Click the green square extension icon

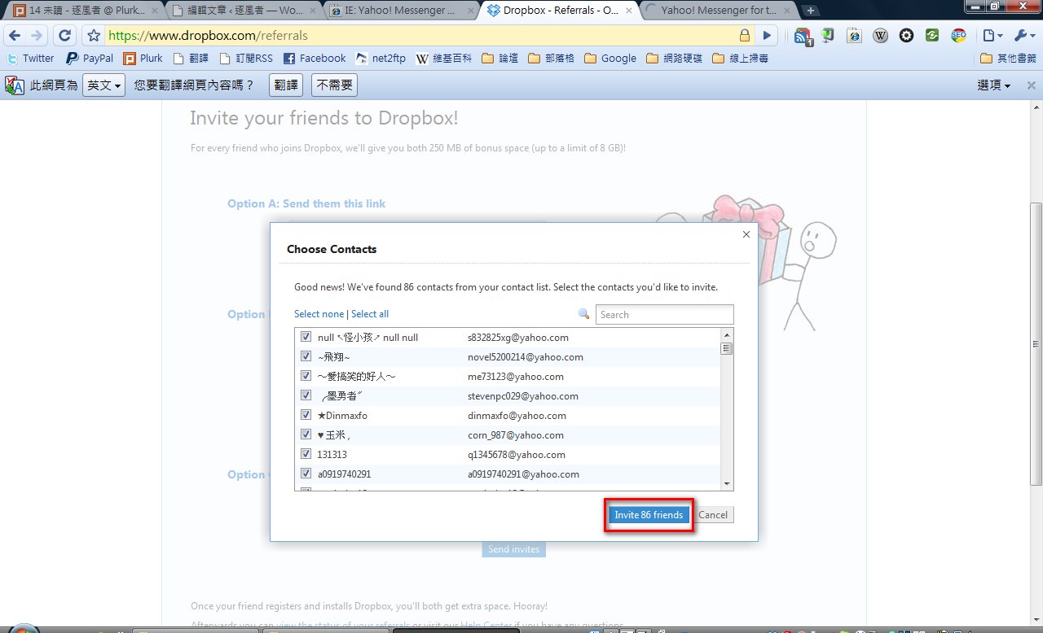pyautogui.click(x=932, y=36)
